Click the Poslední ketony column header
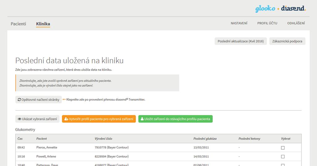Viewport: 317px width, 166px height. click(x=249, y=139)
